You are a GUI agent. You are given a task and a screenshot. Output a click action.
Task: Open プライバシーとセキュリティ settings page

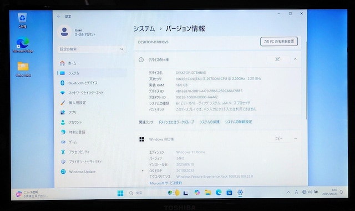tap(92, 162)
